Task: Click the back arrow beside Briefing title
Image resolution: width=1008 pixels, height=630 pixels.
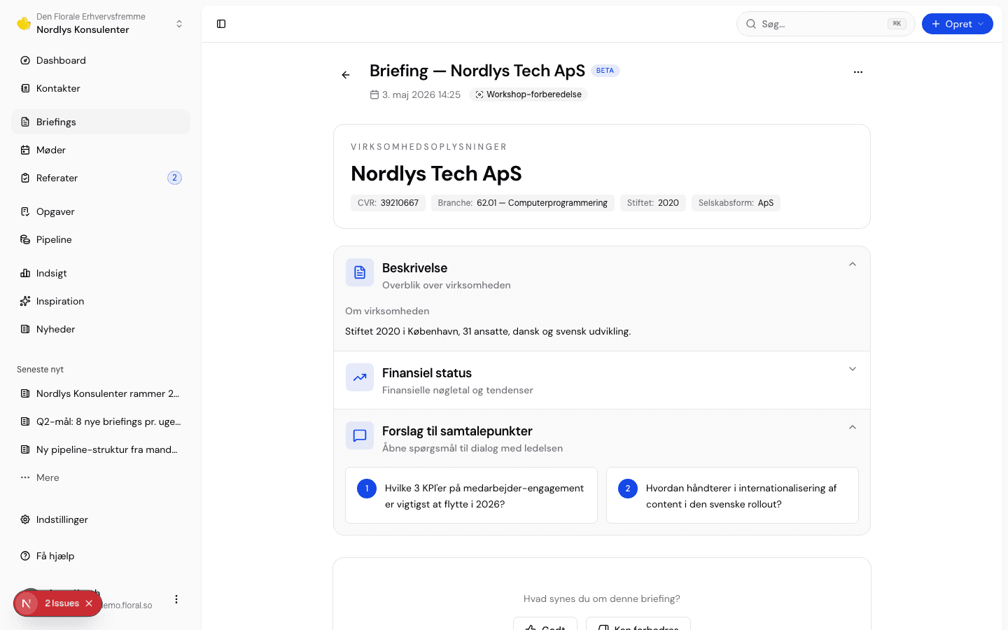Action: pyautogui.click(x=346, y=75)
